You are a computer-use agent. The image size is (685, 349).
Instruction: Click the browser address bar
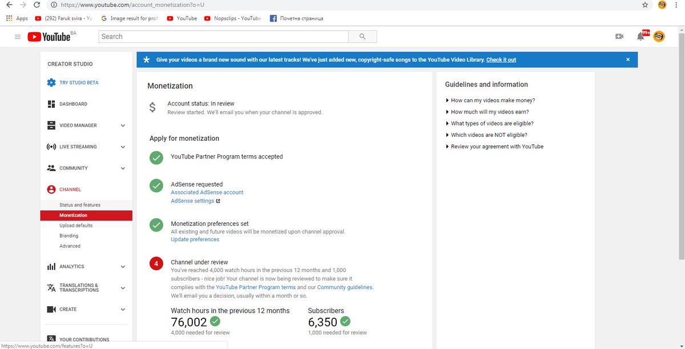[x=342, y=5]
